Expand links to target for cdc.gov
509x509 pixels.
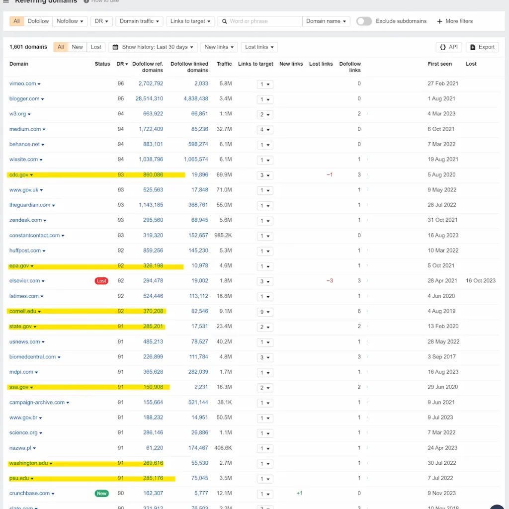265,175
